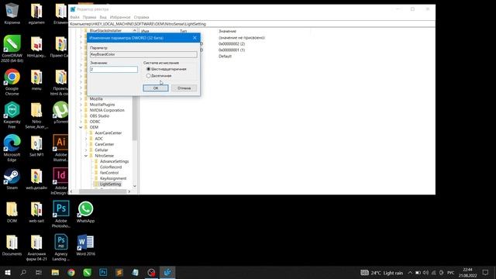
Task: Click the Windows Start button
Action: (x=8, y=272)
